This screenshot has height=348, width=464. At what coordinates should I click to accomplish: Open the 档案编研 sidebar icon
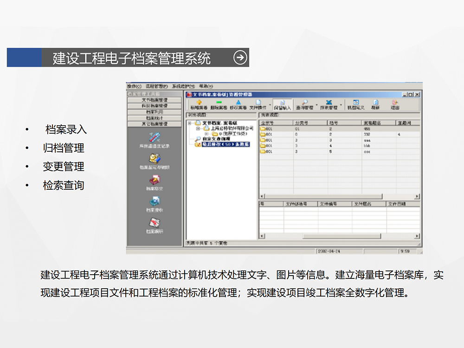(155, 223)
